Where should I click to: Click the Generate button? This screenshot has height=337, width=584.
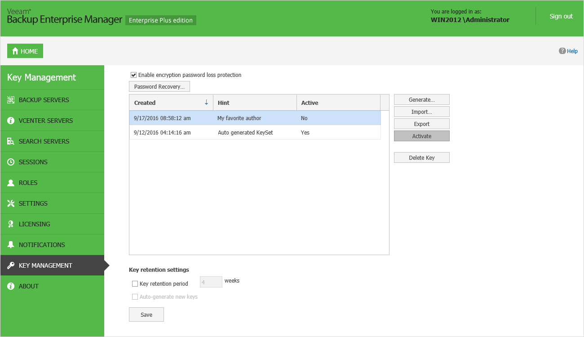click(x=422, y=99)
